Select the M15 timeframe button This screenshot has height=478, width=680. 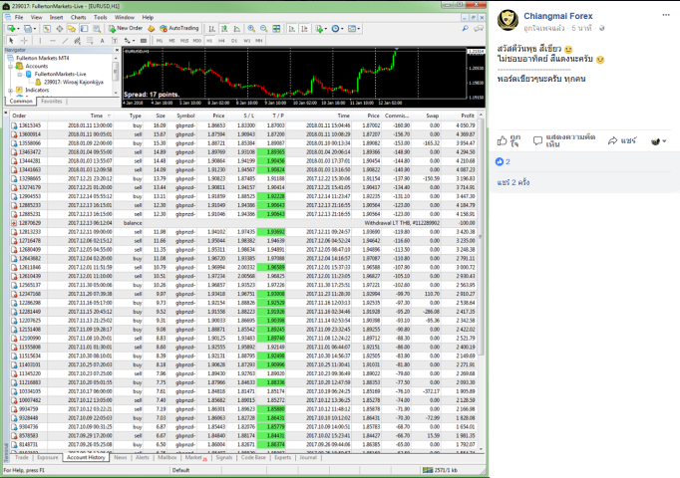click(x=184, y=41)
